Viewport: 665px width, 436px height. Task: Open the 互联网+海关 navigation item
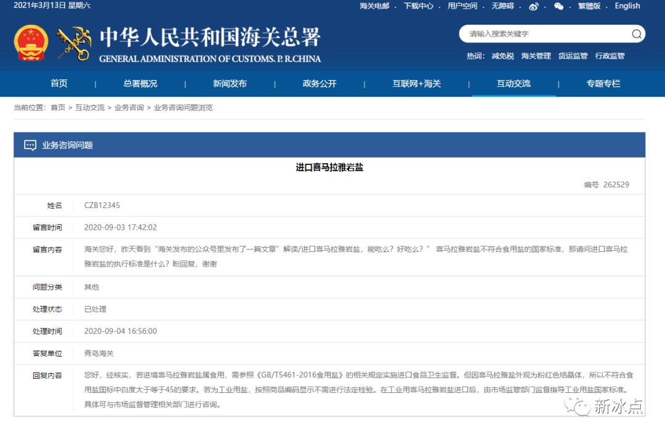coord(417,84)
